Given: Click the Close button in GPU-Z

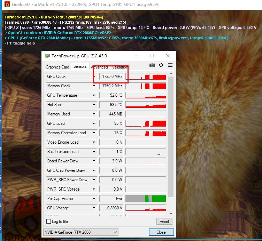Looking at the screenshot, I should 161,232.
